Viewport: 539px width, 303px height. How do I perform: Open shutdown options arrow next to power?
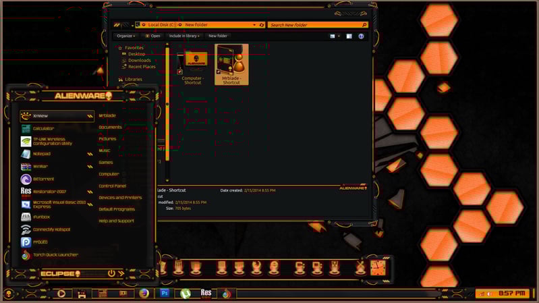click(121, 273)
